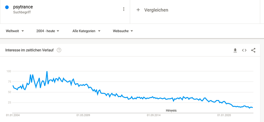The height and width of the screenshot is (122, 264).
Task: Open the three-dot menu for psytrance
Action: [x=124, y=9]
